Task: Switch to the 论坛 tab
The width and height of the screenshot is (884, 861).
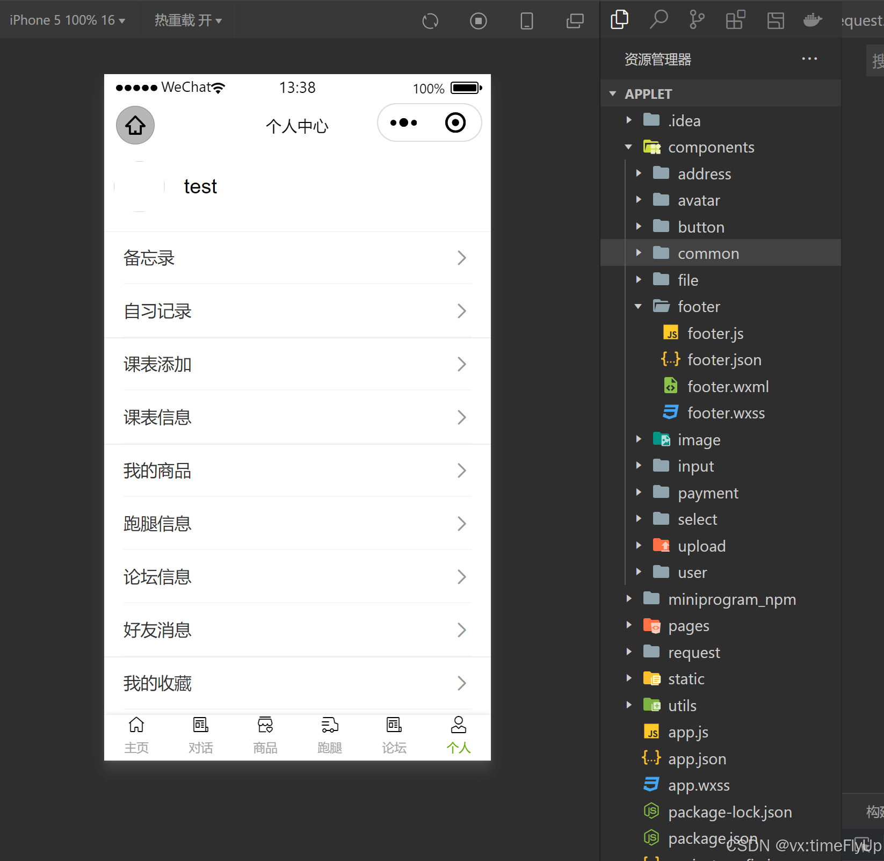Action: (x=394, y=736)
